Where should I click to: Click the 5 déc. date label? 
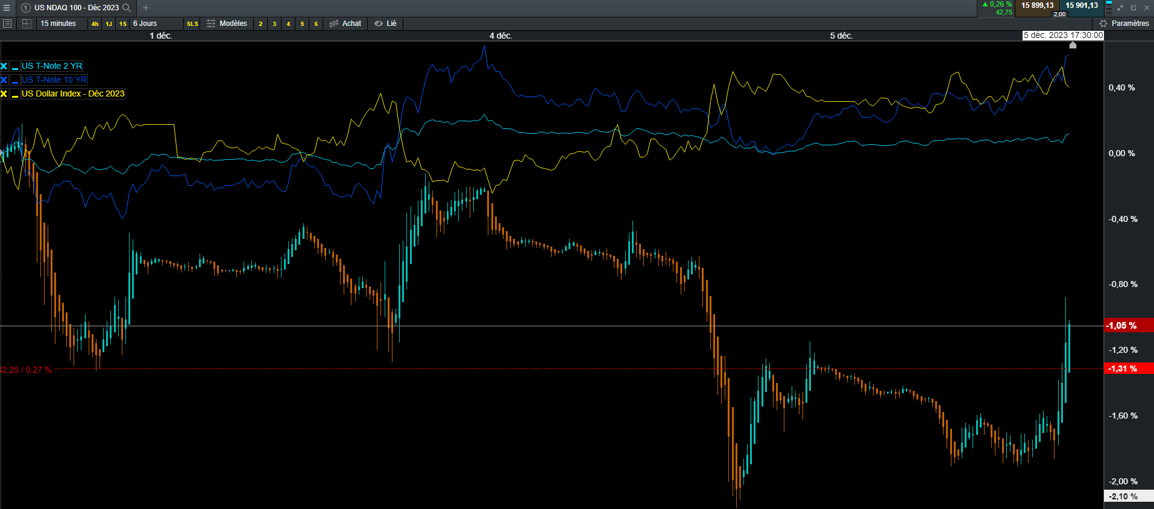[841, 36]
